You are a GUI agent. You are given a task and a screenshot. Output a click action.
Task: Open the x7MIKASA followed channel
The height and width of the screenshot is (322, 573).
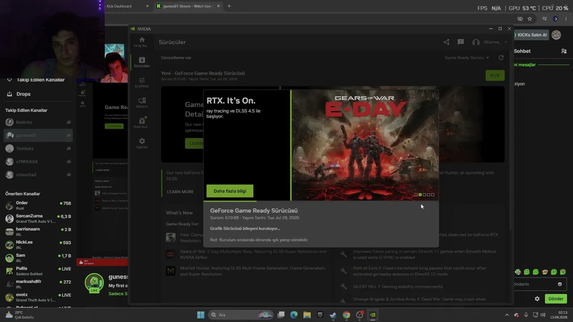point(38,161)
